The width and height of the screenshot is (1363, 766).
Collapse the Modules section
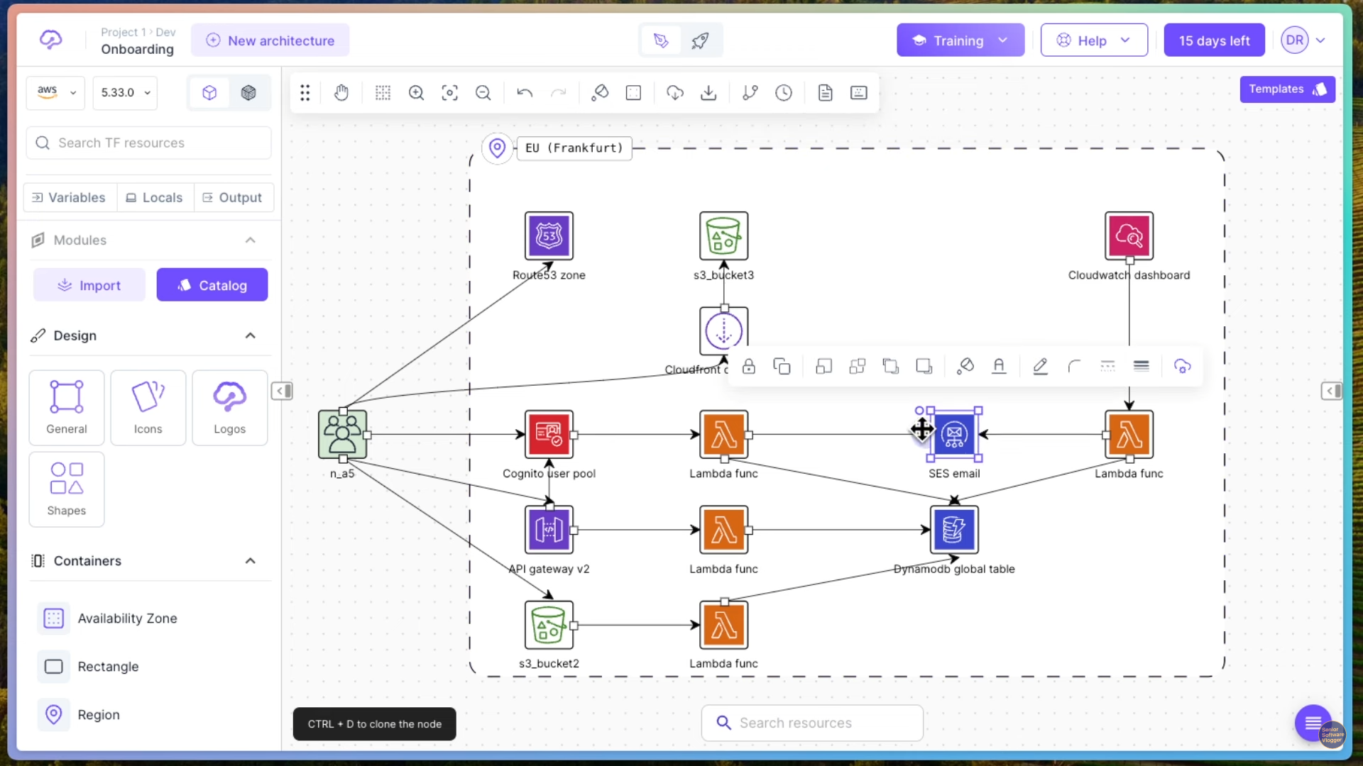[x=251, y=240]
